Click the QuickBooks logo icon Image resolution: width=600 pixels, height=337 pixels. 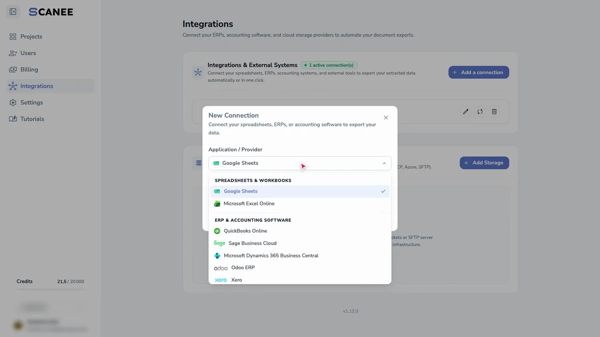(x=217, y=231)
